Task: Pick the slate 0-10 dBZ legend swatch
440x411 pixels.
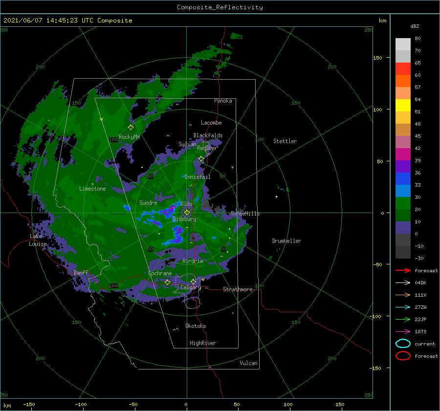Action: tap(403, 228)
